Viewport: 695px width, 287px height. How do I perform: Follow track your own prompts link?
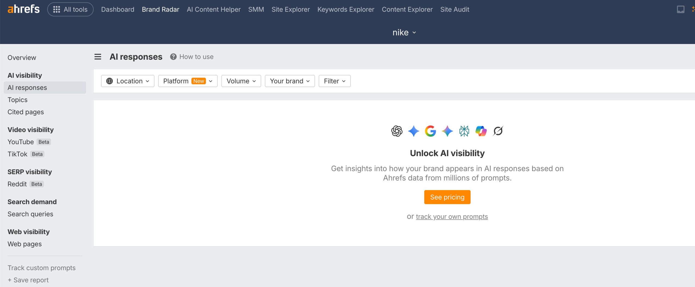(452, 216)
